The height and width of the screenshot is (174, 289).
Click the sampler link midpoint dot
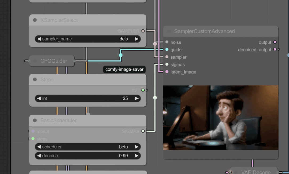click(x=155, y=44)
